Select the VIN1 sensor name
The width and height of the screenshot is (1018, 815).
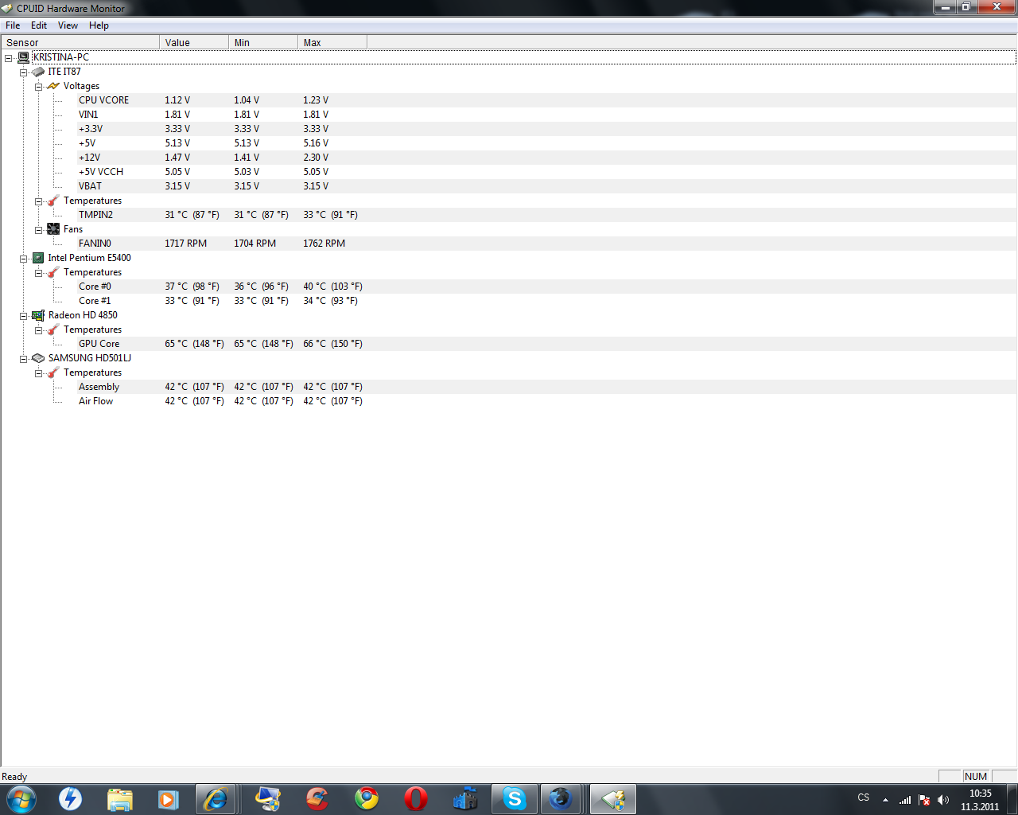(88, 115)
